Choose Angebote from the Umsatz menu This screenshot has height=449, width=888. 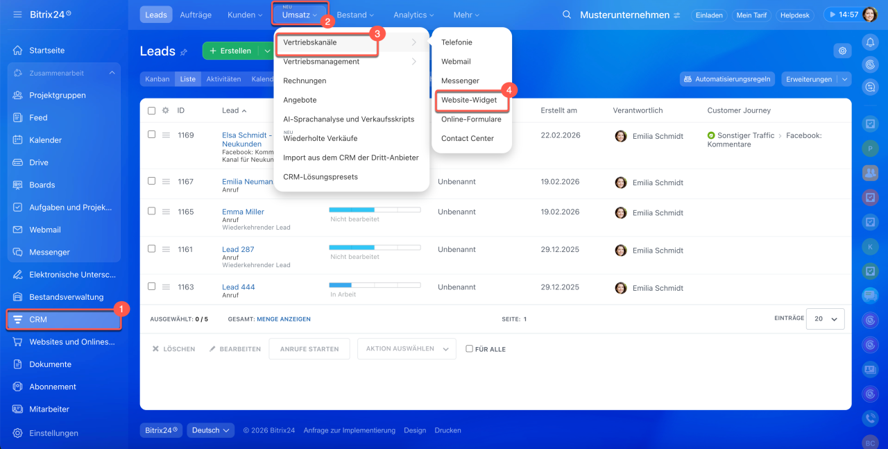300,100
